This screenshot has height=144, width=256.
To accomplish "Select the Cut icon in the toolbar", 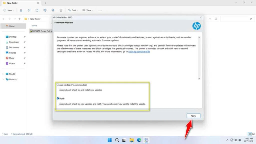I will click(21, 10).
